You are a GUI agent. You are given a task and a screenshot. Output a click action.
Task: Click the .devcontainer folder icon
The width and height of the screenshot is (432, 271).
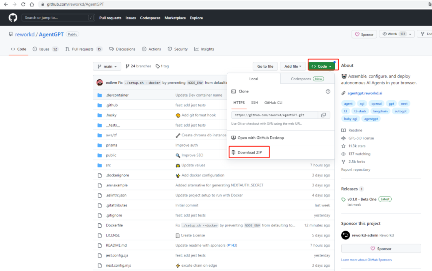click(x=100, y=95)
